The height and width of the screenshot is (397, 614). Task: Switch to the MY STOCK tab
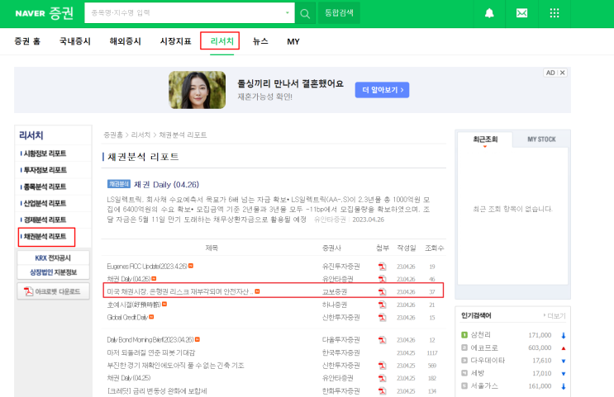[x=541, y=139]
